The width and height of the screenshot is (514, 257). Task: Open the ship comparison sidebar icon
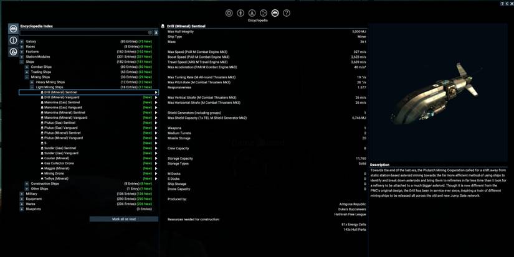[13, 52]
